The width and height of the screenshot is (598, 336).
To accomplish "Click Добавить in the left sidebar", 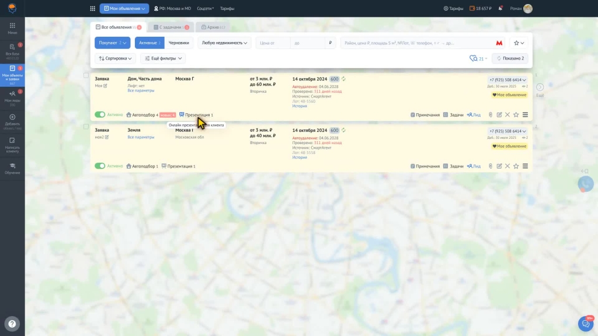I will point(12,121).
